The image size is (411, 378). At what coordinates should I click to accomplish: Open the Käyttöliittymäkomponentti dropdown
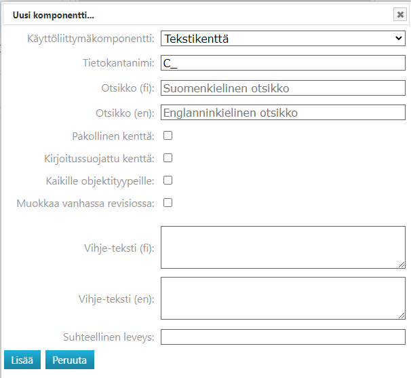click(x=283, y=39)
